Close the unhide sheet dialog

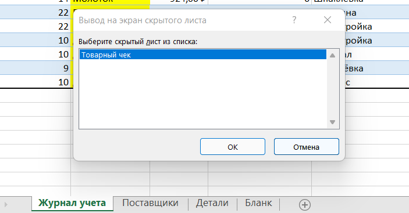[x=328, y=20]
